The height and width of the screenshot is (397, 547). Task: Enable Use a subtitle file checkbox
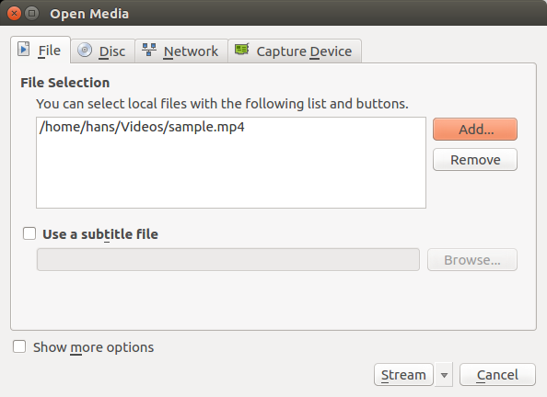click(29, 233)
